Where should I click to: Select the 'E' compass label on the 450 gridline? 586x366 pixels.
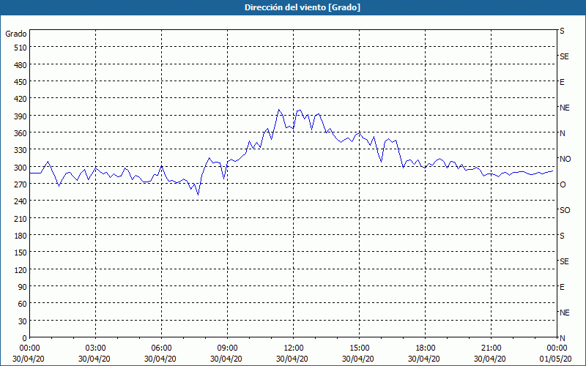[562, 82]
